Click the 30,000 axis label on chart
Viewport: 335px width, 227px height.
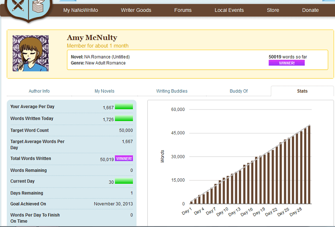(x=178, y=157)
